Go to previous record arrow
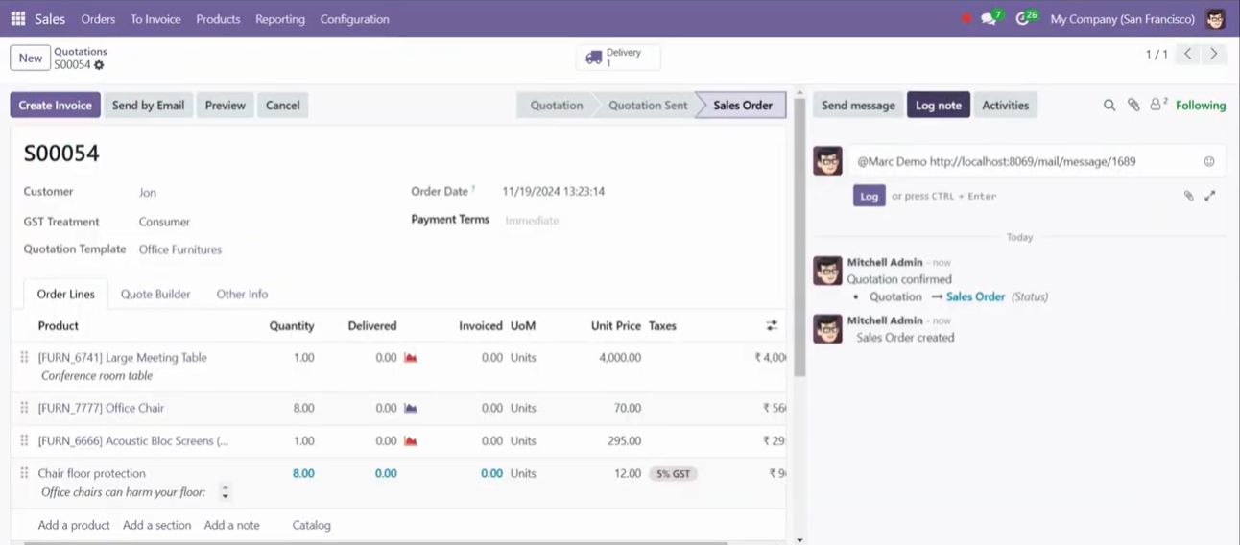 [x=1188, y=54]
